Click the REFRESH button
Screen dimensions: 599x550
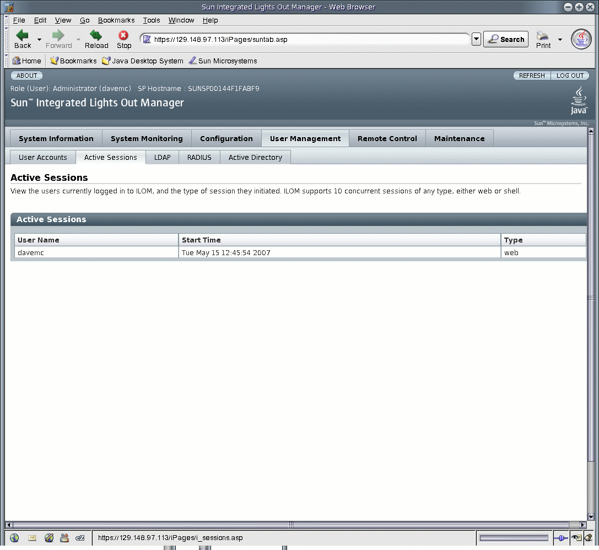532,76
